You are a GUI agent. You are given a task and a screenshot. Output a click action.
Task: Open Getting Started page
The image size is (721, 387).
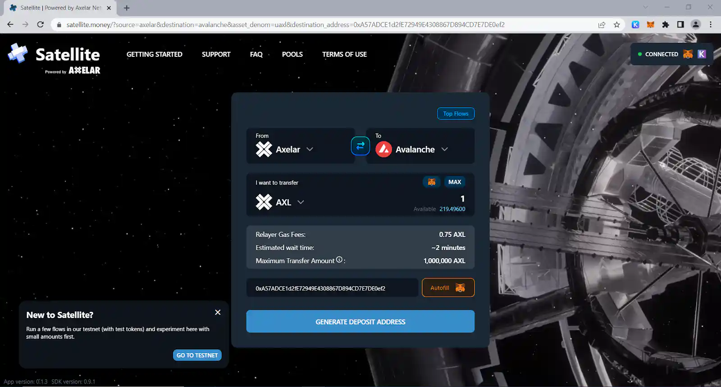155,54
